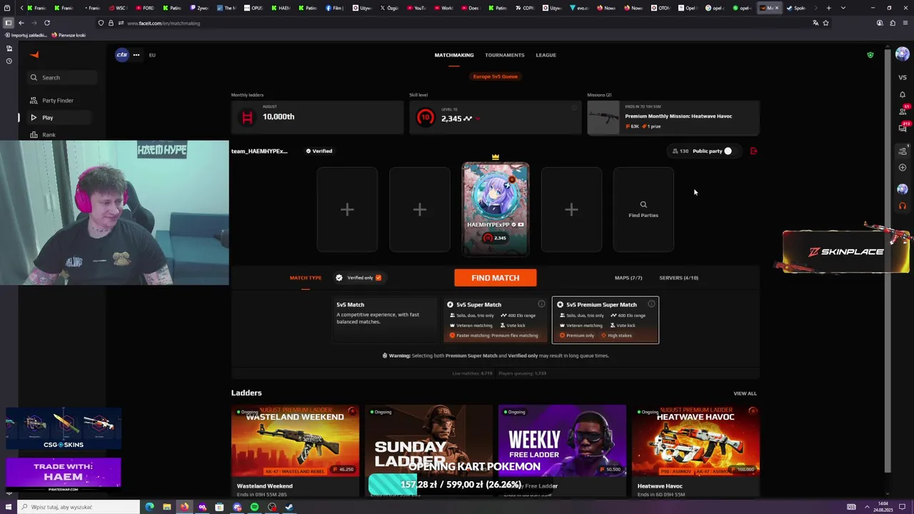Open the Sunday Ladder card

point(428,450)
